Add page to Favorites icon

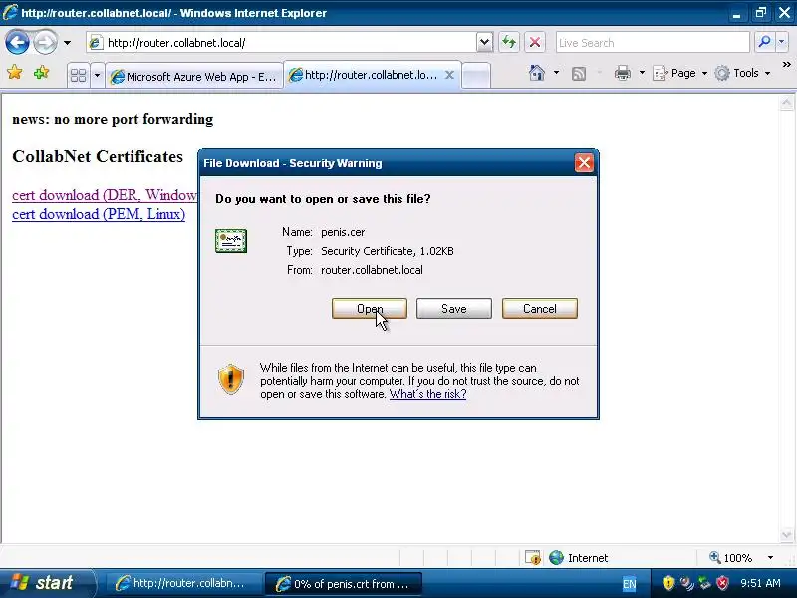click(x=41, y=73)
